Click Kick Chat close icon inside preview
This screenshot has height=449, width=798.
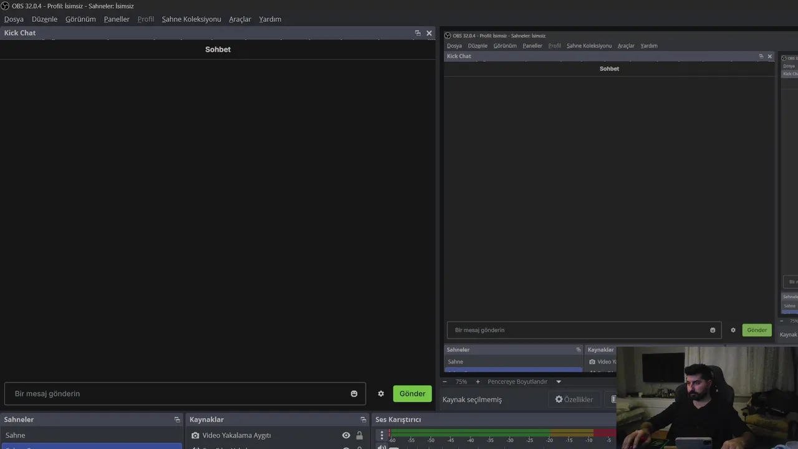[769, 56]
